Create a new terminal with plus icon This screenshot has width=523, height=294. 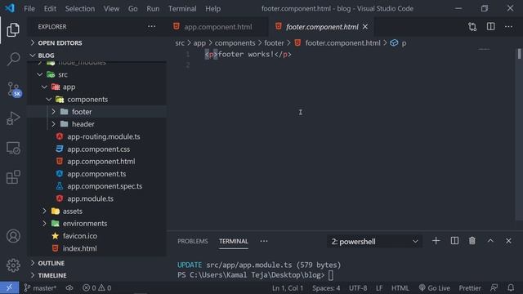point(436,241)
